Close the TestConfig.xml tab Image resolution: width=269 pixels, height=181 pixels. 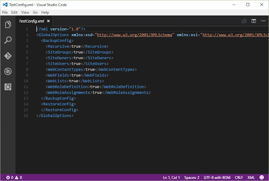(x=48, y=21)
